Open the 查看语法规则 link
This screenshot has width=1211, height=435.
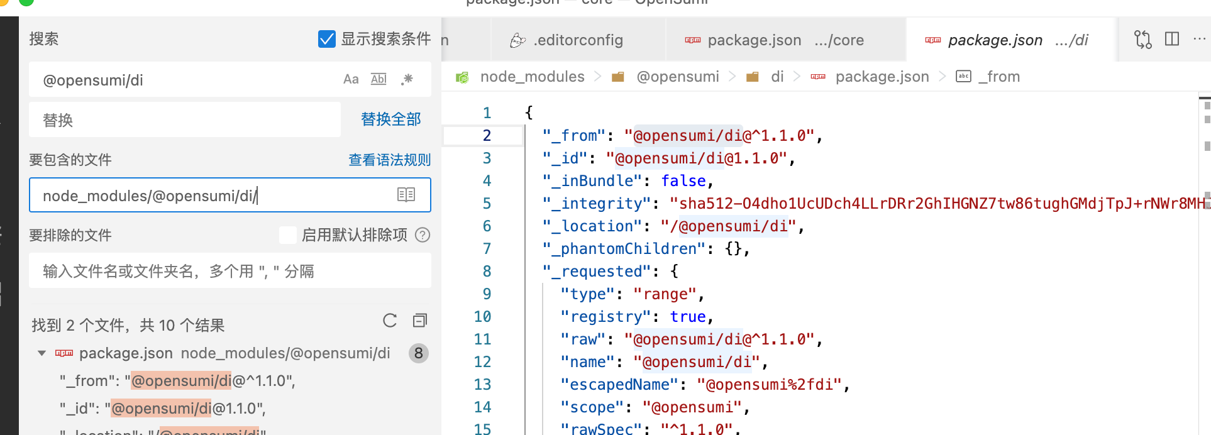(x=390, y=160)
